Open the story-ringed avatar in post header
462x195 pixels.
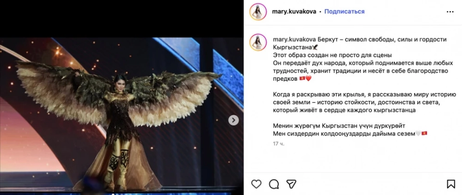pyautogui.click(x=258, y=12)
